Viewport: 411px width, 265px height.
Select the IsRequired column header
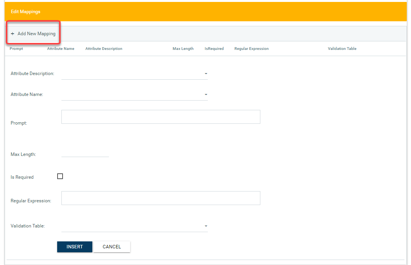coord(214,49)
